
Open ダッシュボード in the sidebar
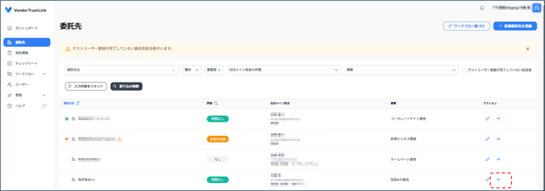(27, 28)
